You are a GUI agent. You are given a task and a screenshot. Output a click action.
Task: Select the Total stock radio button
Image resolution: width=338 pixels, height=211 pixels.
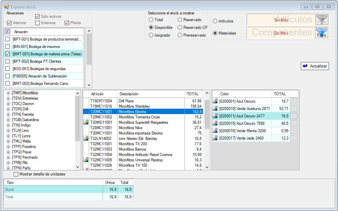(x=151, y=20)
